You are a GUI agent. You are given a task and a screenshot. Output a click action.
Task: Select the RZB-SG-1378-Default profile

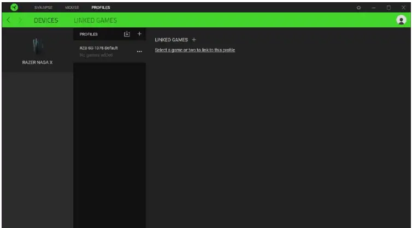[110, 51]
